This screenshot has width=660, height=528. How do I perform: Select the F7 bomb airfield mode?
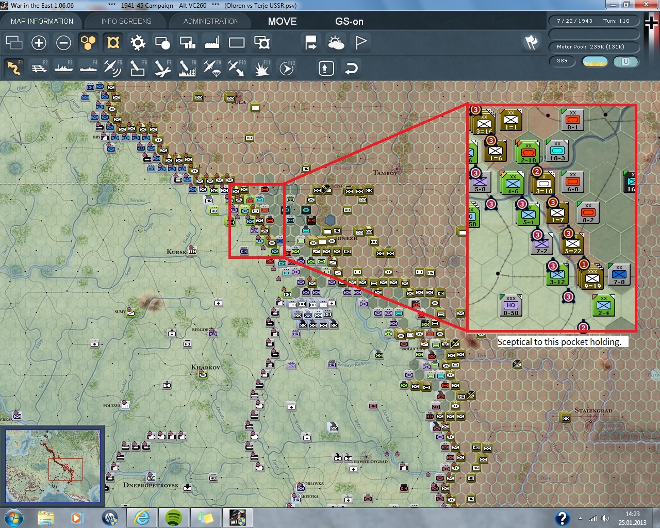pos(162,68)
